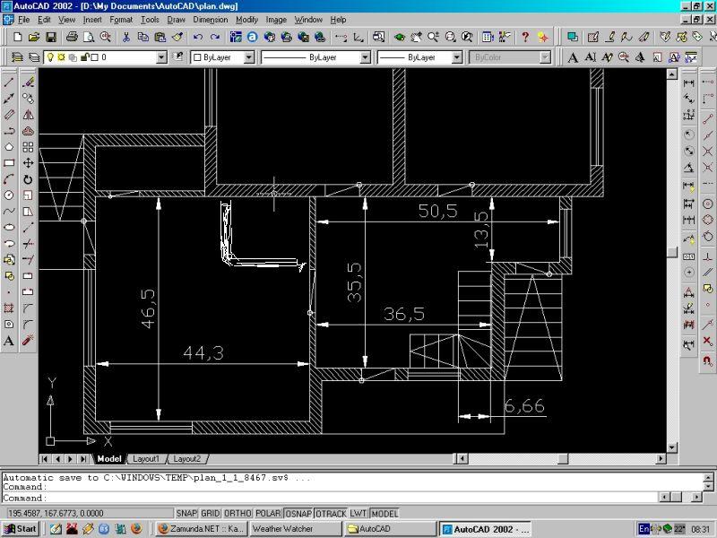Select the Rectangle draw tool
The image size is (717, 538).
9,163
